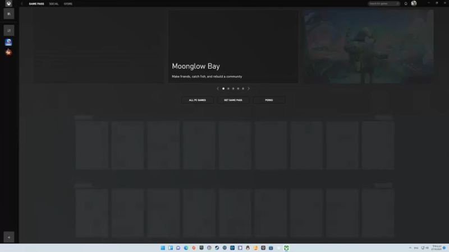Collapse the sidebar with bottom arrow button
The height and width of the screenshot is (252, 449).
[9, 237]
